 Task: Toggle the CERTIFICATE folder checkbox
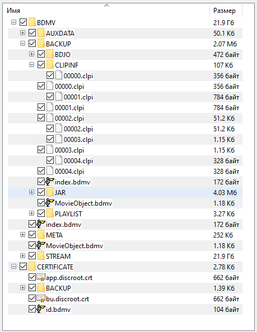click(x=23, y=267)
